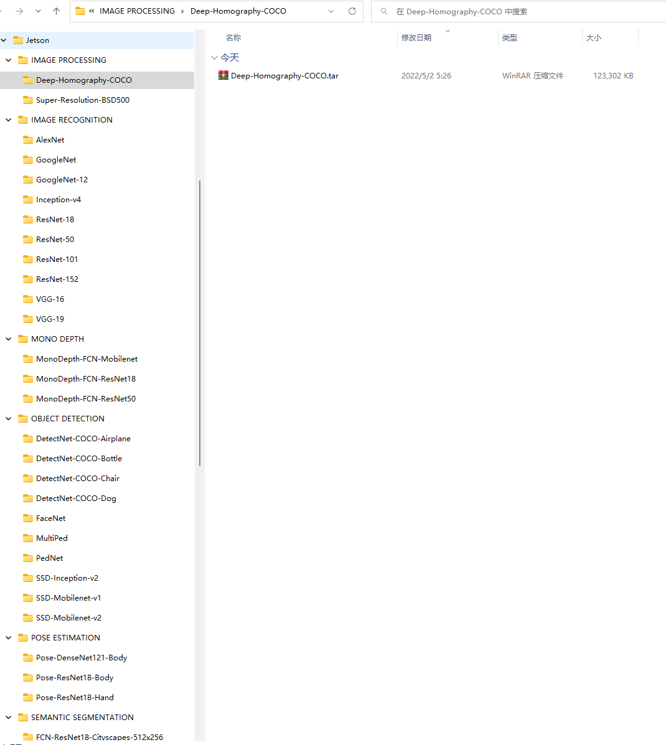Image resolution: width=666 pixels, height=745 pixels.
Task: Click the GoogleNet folder icon
Action: pyautogui.click(x=28, y=159)
